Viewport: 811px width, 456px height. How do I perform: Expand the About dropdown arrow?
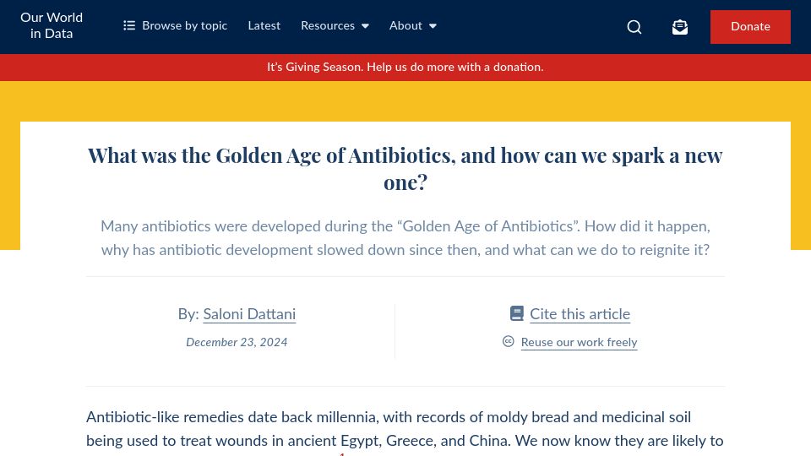click(x=433, y=26)
